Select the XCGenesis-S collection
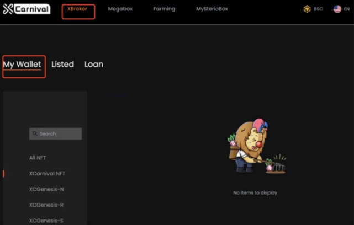Image resolution: width=354 pixels, height=225 pixels. [x=46, y=221]
